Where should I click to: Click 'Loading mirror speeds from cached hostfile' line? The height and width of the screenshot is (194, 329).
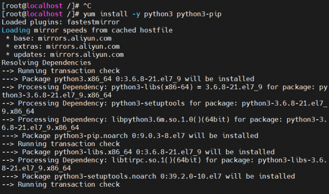pos(87,30)
